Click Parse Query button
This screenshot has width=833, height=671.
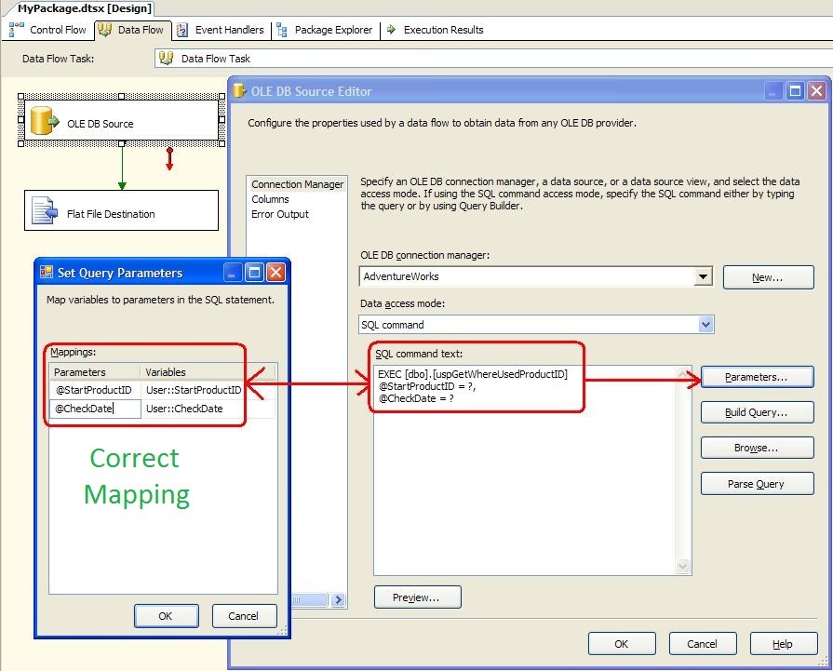[757, 484]
